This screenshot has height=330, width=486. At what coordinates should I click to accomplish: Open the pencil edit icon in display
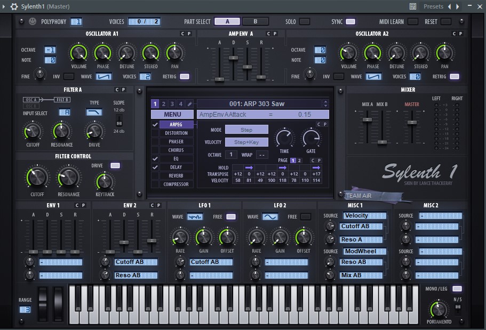point(190,104)
